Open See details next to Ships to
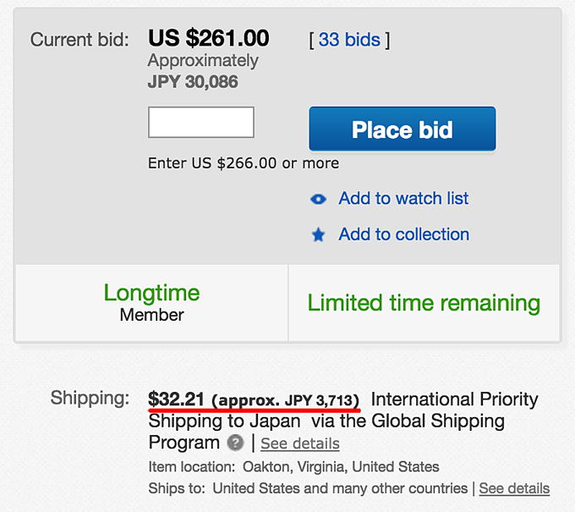 tap(514, 488)
